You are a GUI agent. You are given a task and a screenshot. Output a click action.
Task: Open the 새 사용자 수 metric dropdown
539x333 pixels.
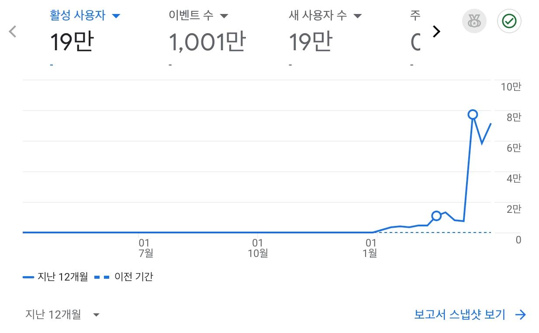pos(357,16)
